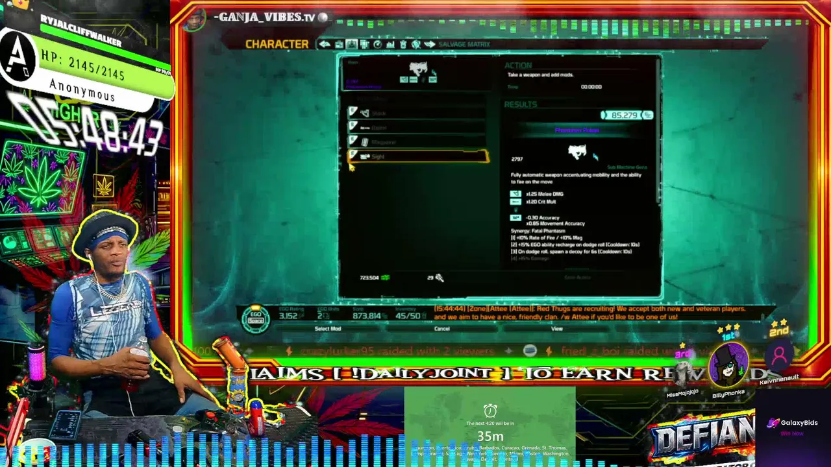Click the currency icon beside 85,279
This screenshot has width=831, height=467.
pos(647,115)
